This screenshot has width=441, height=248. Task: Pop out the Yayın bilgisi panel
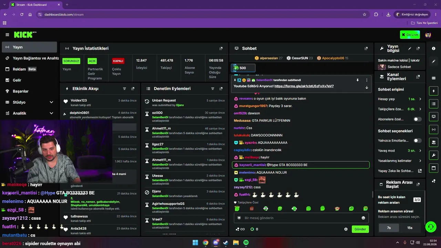(x=418, y=49)
